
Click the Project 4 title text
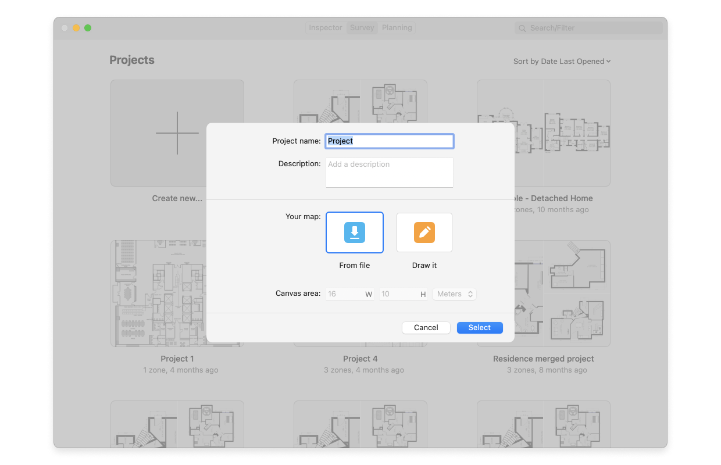click(x=360, y=359)
